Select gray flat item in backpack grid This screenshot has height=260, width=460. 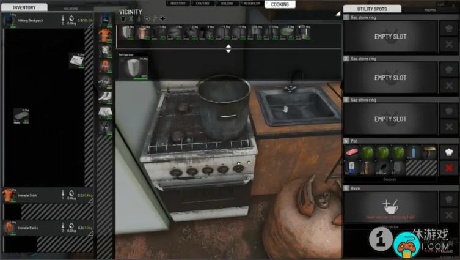point(21,116)
